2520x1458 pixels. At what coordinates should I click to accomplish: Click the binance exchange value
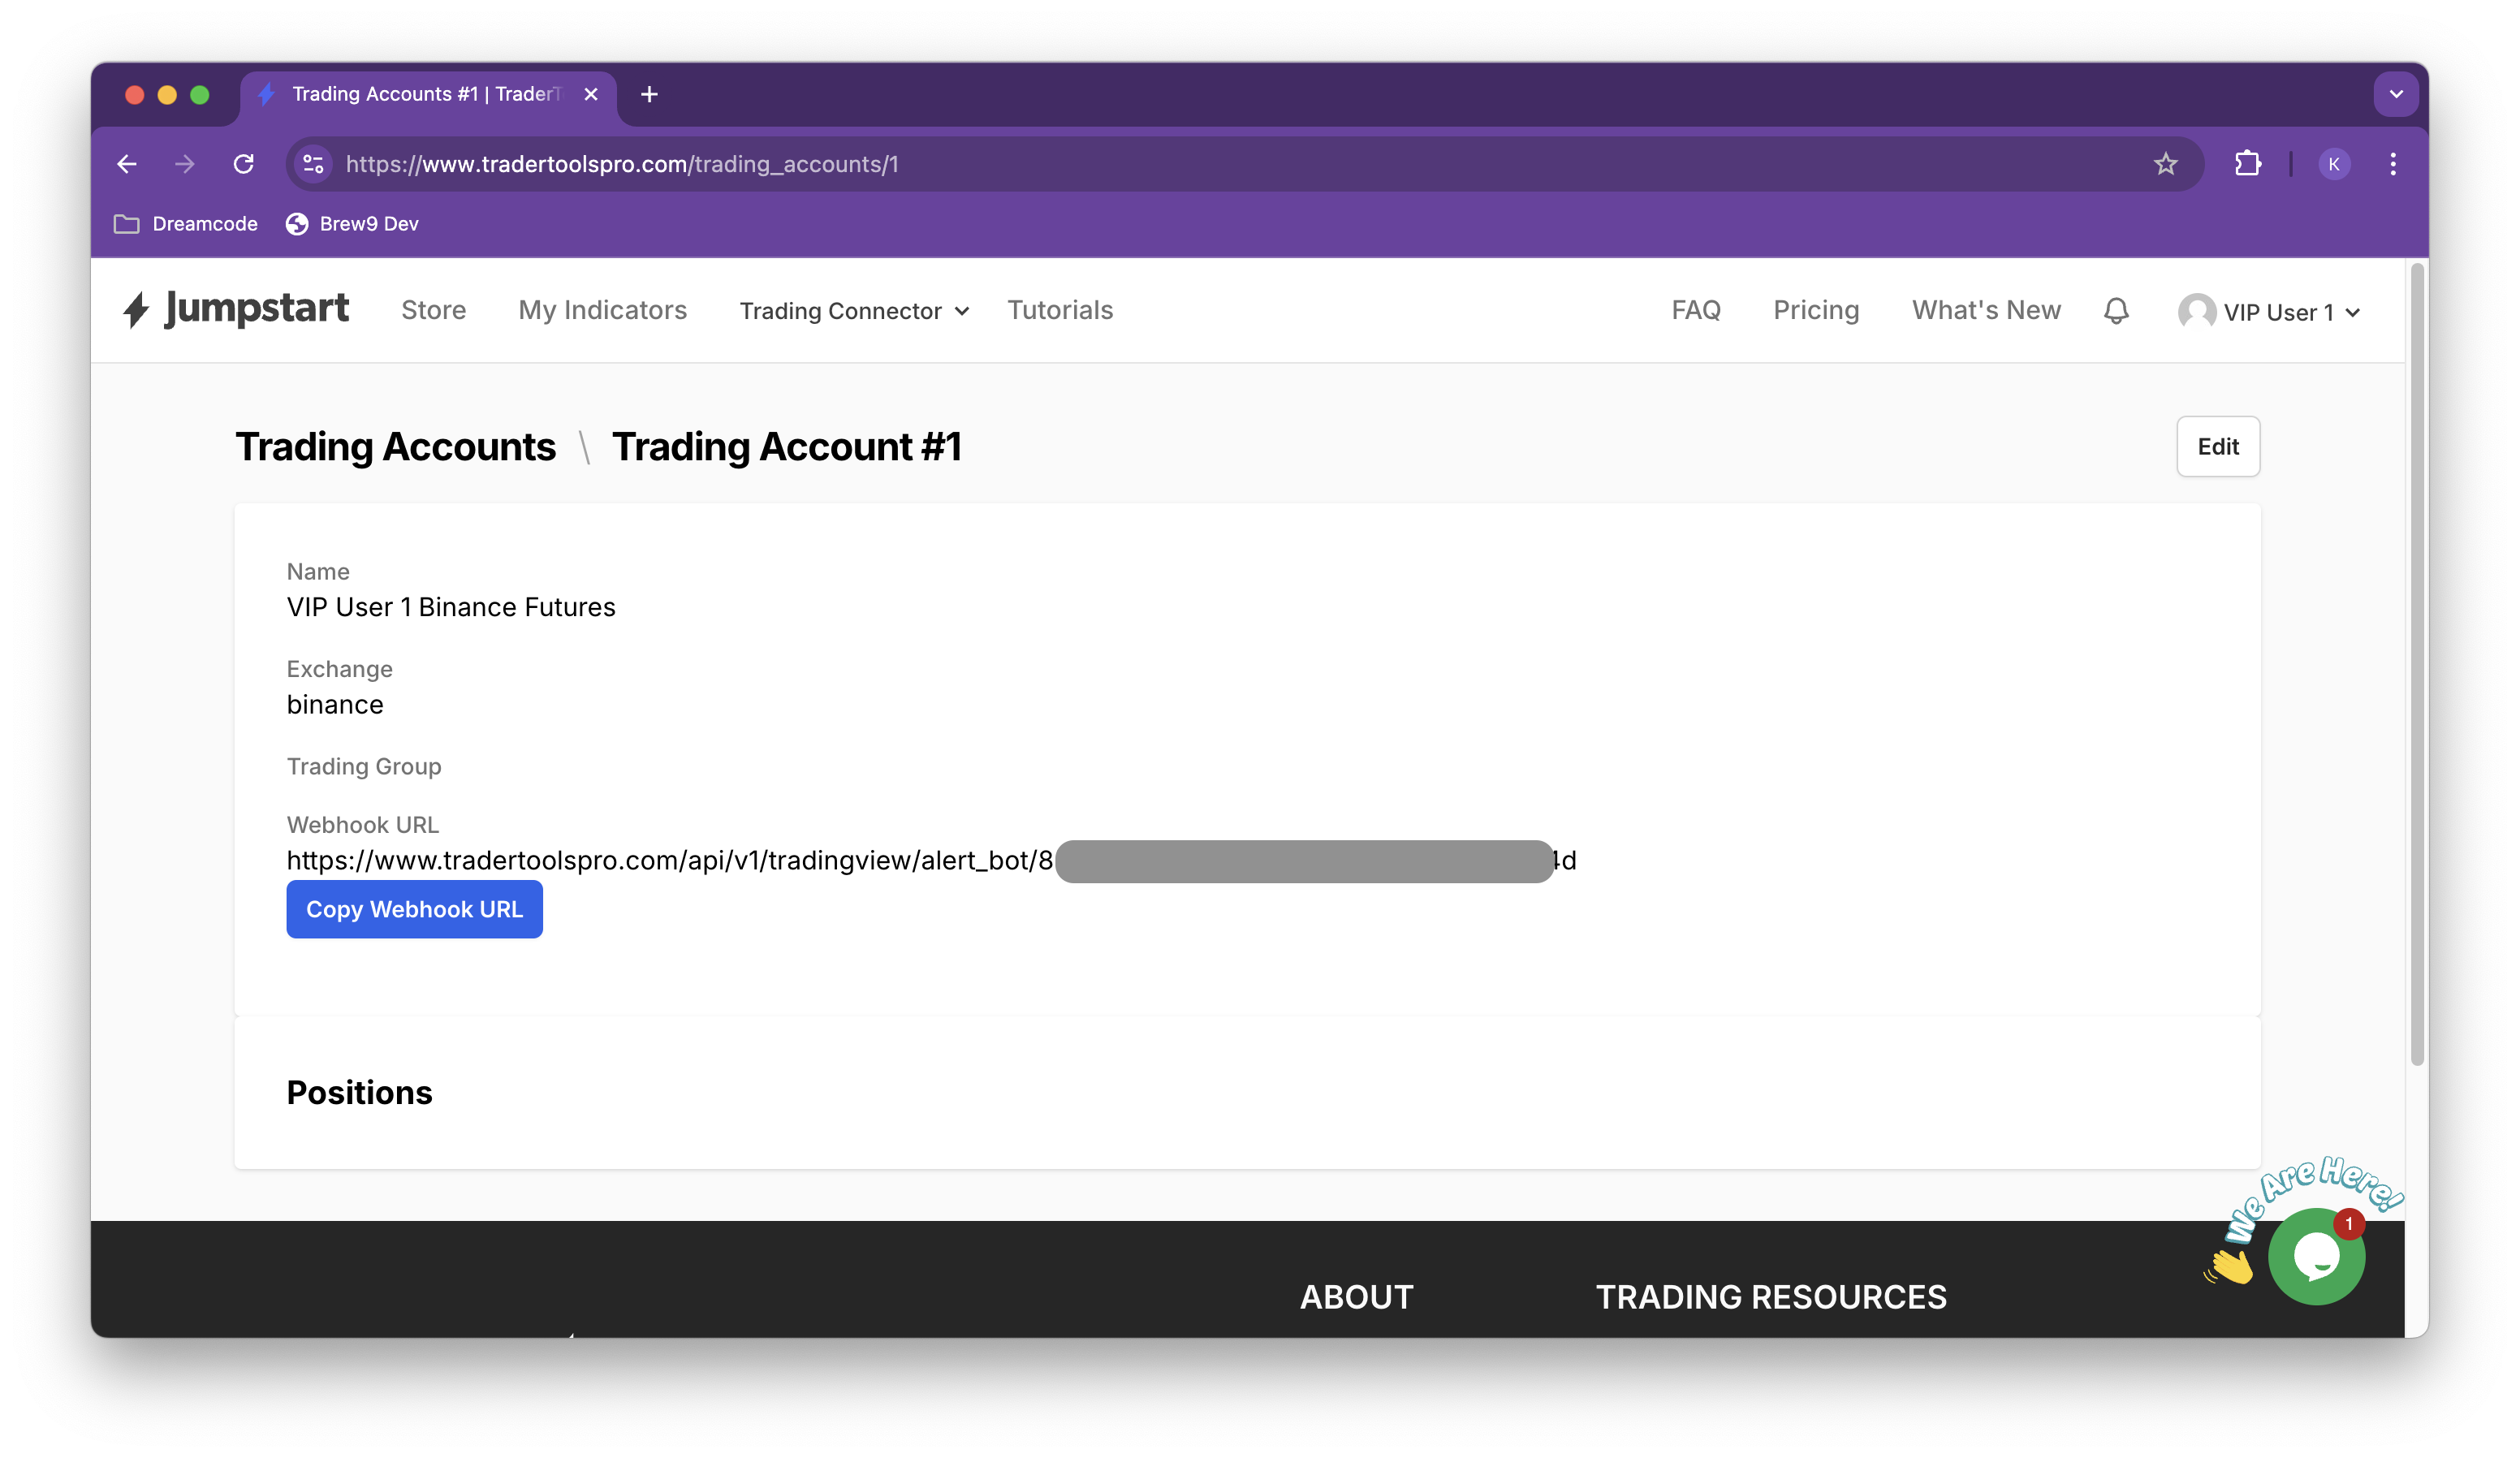tap(335, 705)
